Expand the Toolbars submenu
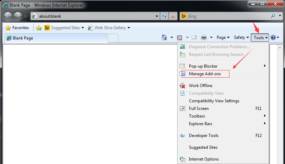 (223, 116)
